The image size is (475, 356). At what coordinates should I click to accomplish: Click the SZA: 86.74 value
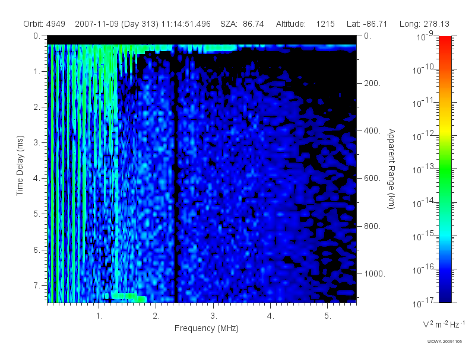point(242,24)
